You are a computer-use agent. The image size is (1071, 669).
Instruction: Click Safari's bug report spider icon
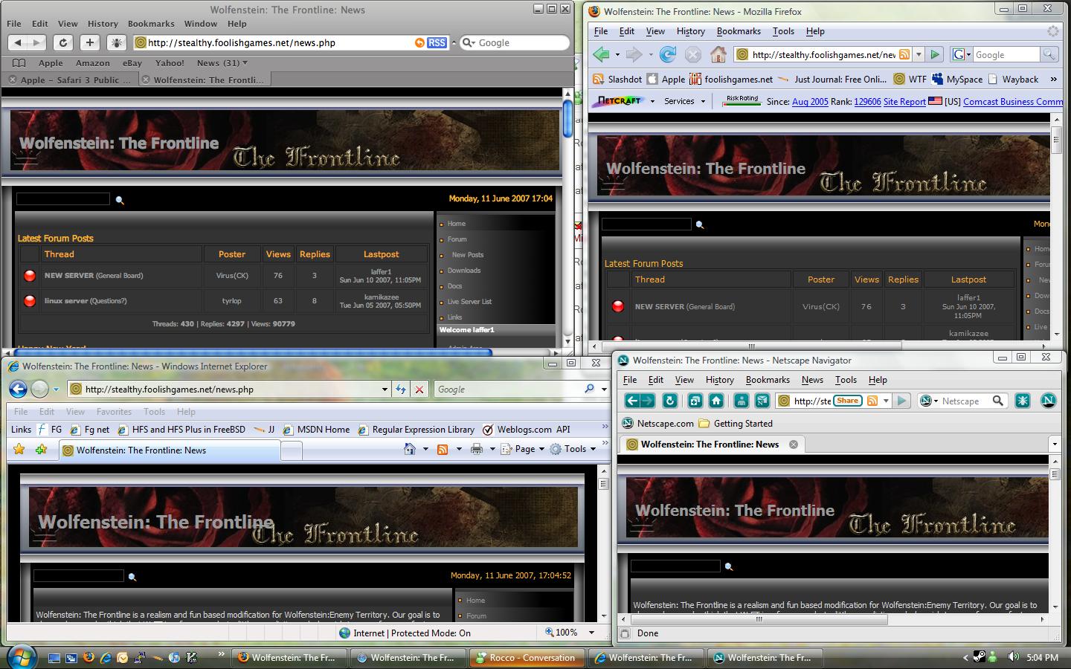coord(116,43)
